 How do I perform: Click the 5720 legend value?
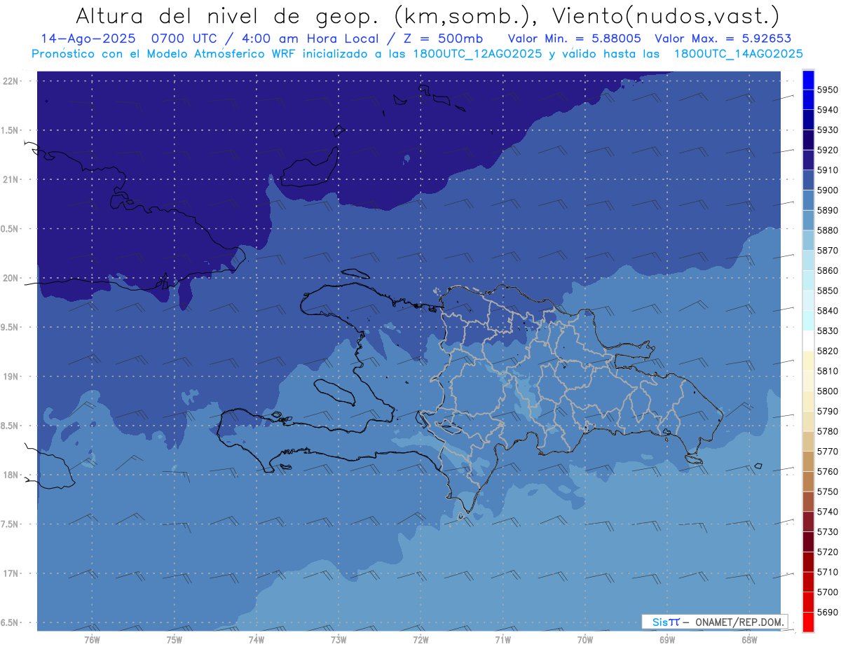click(827, 552)
